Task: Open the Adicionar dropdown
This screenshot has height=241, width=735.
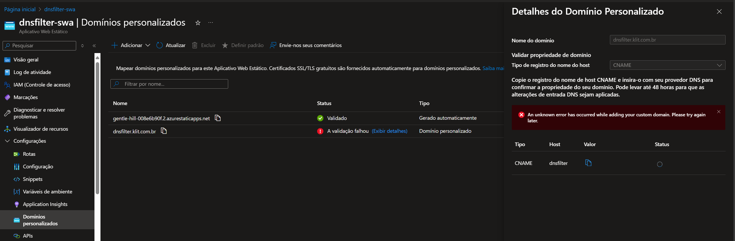Action: pyautogui.click(x=131, y=45)
